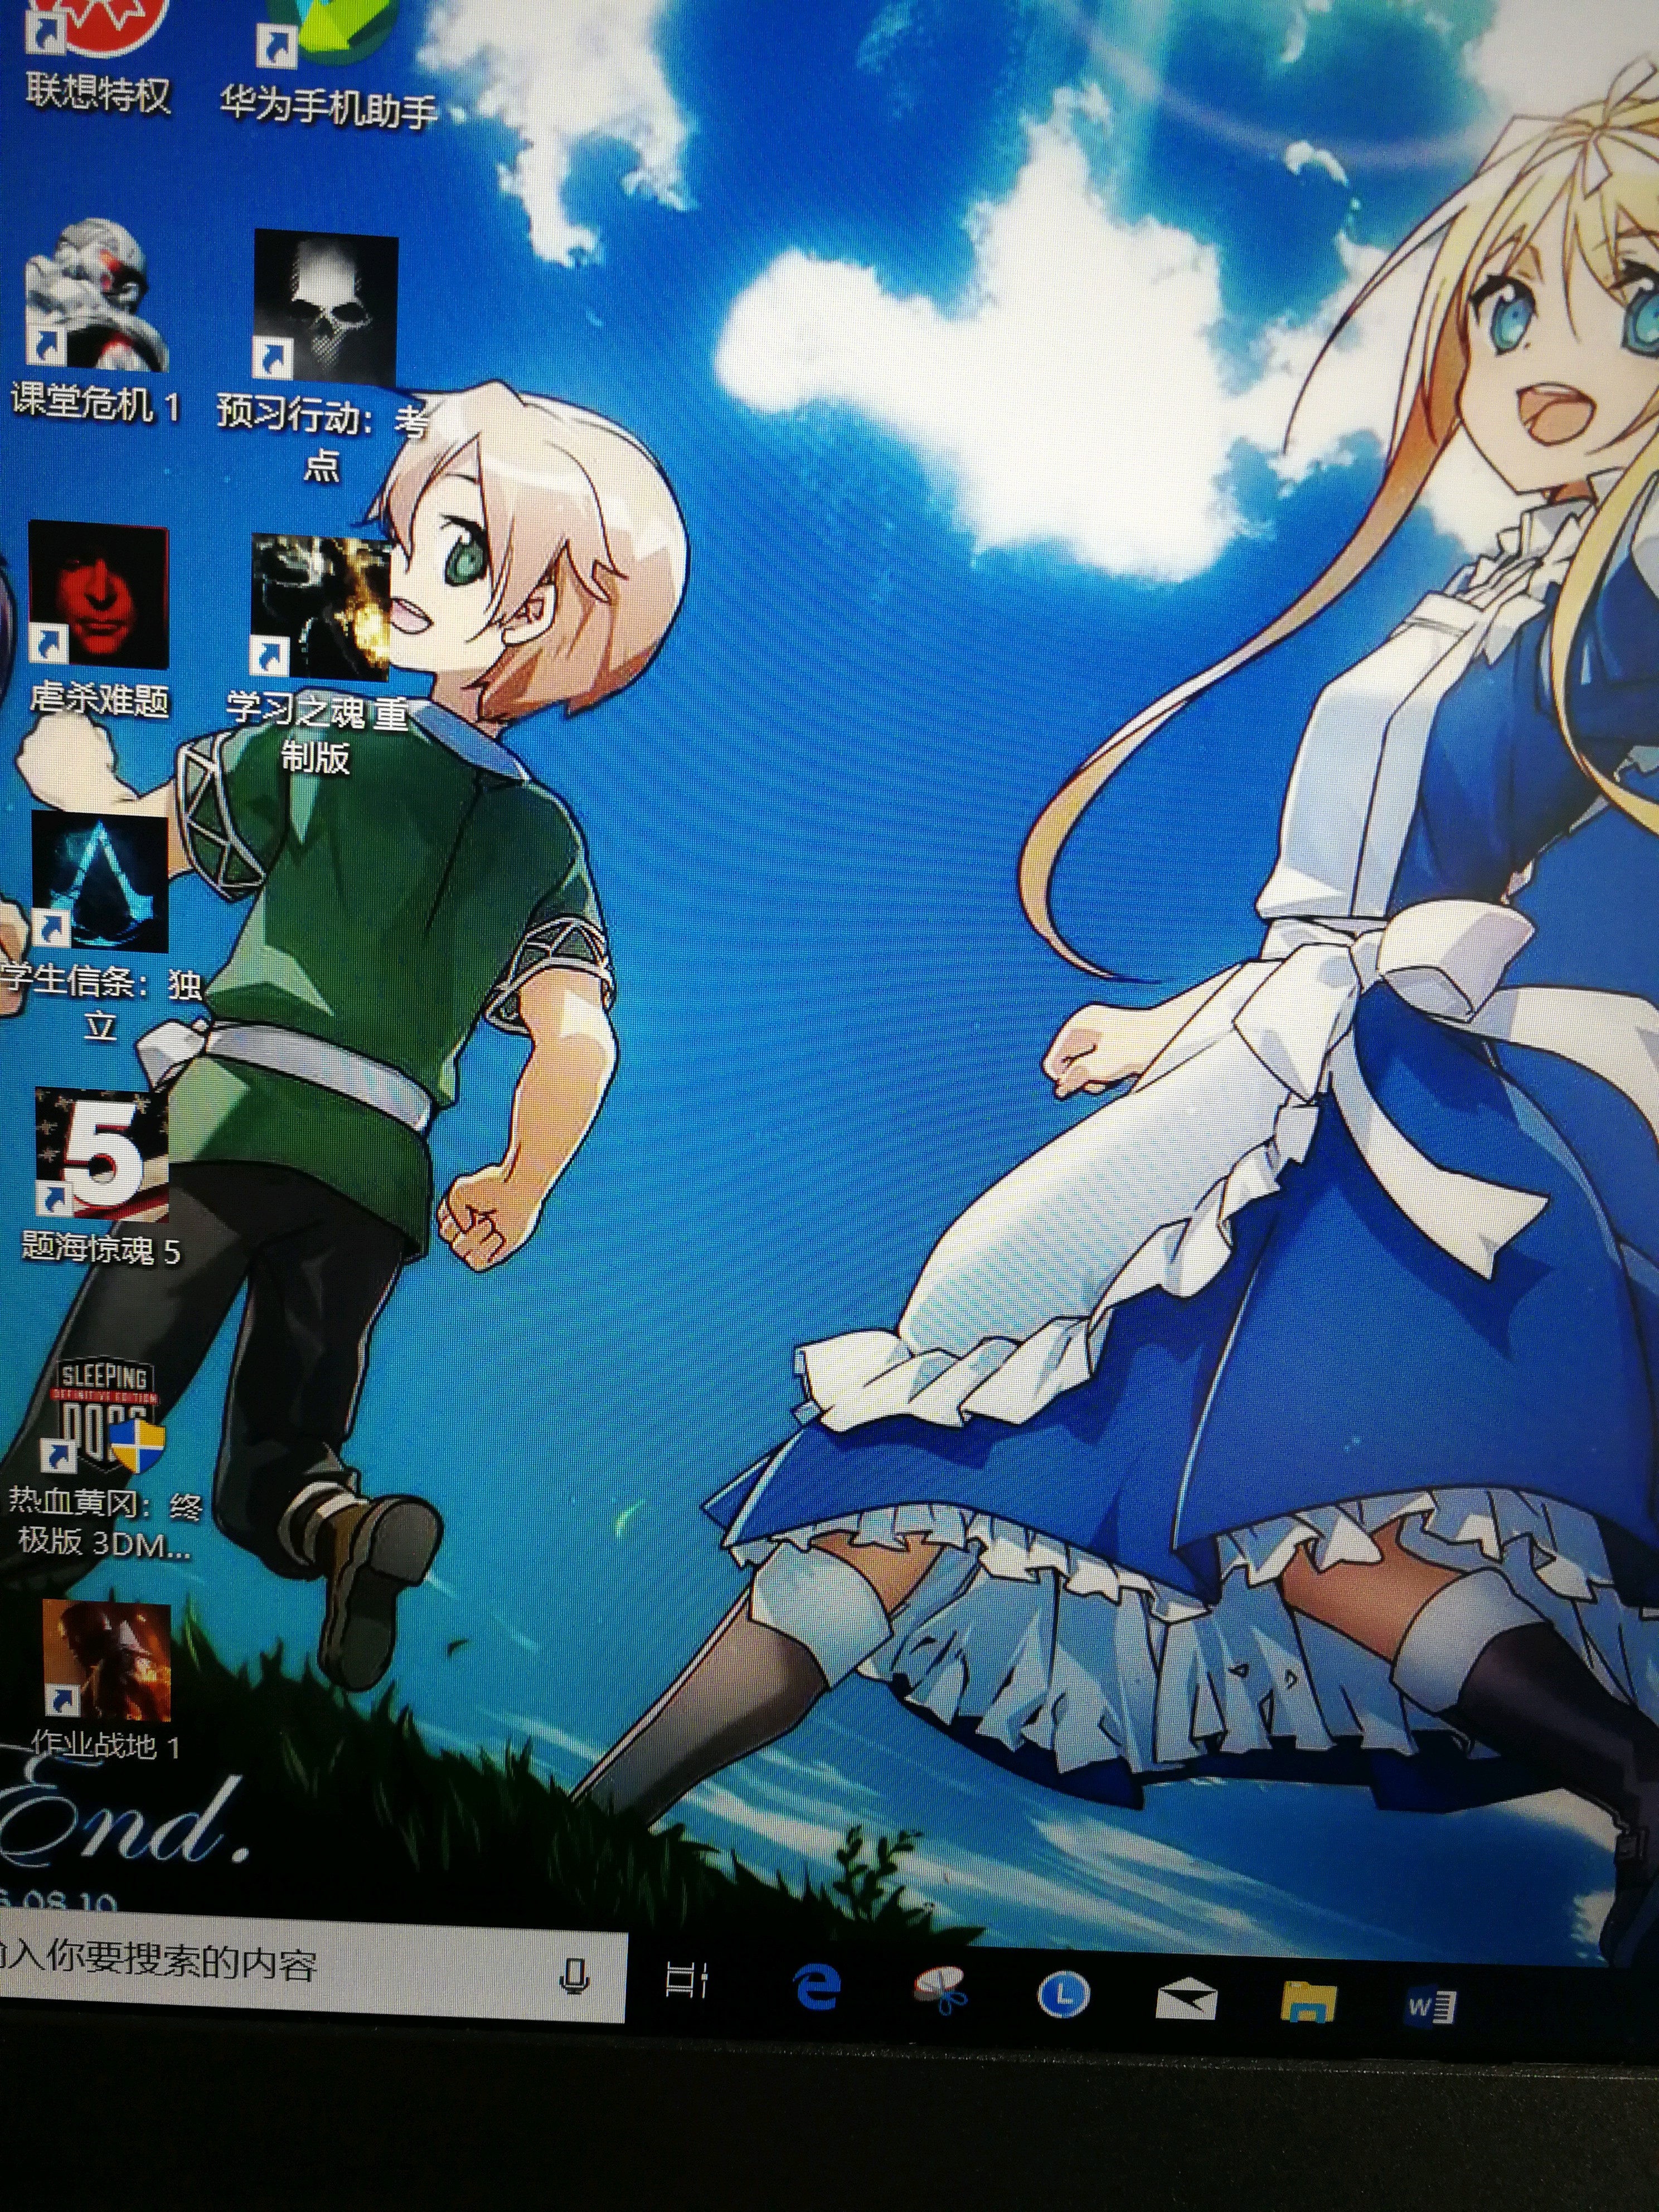Select the red face icon 虐杀难题

click(98, 594)
